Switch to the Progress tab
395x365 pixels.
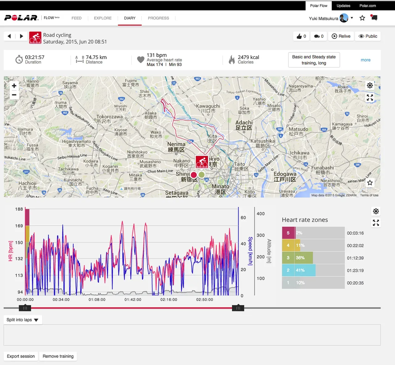[158, 18]
